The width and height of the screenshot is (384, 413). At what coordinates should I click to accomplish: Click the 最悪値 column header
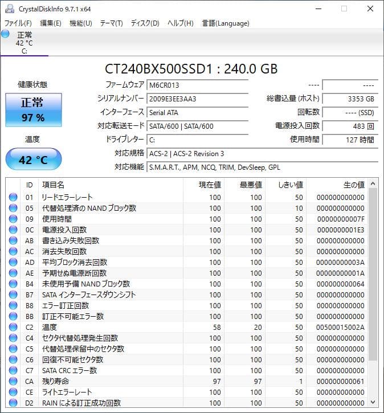click(x=244, y=185)
